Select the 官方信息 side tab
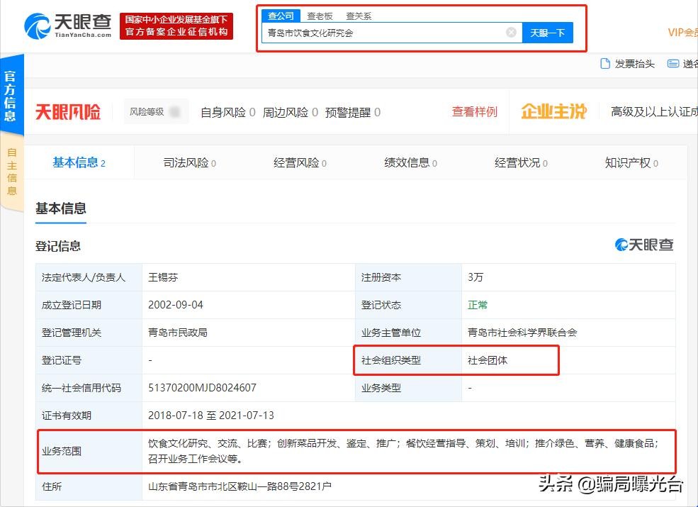This screenshot has height=507, width=698. click(11, 95)
